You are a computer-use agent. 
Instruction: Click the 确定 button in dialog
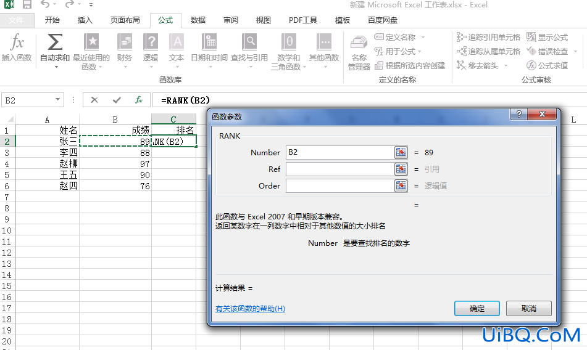(x=477, y=309)
